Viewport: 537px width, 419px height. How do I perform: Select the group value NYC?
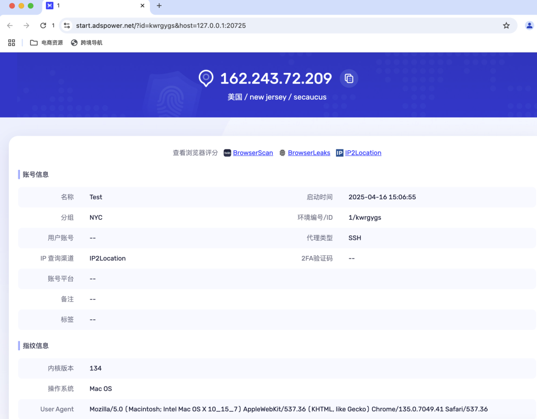tap(96, 218)
